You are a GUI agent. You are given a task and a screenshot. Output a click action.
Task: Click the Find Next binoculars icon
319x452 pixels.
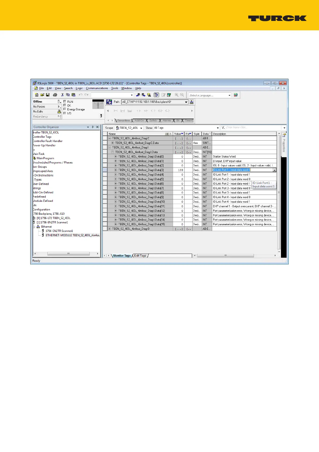144,95
